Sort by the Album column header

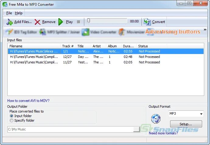[114, 46]
